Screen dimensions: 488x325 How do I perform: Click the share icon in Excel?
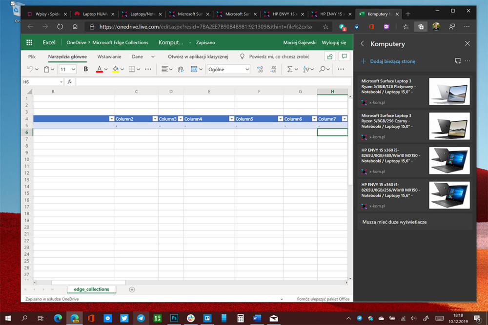(330, 57)
